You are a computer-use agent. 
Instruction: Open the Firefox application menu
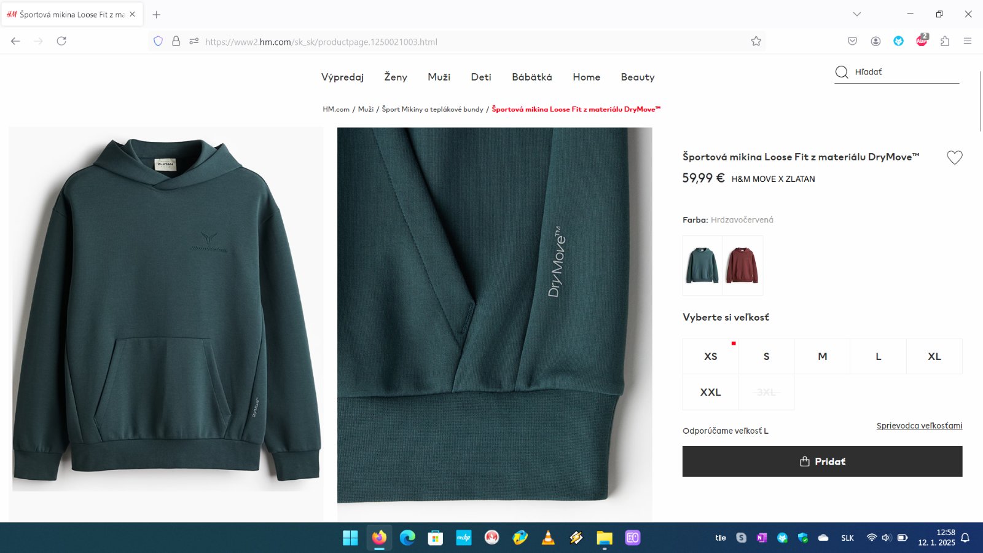[x=968, y=41]
